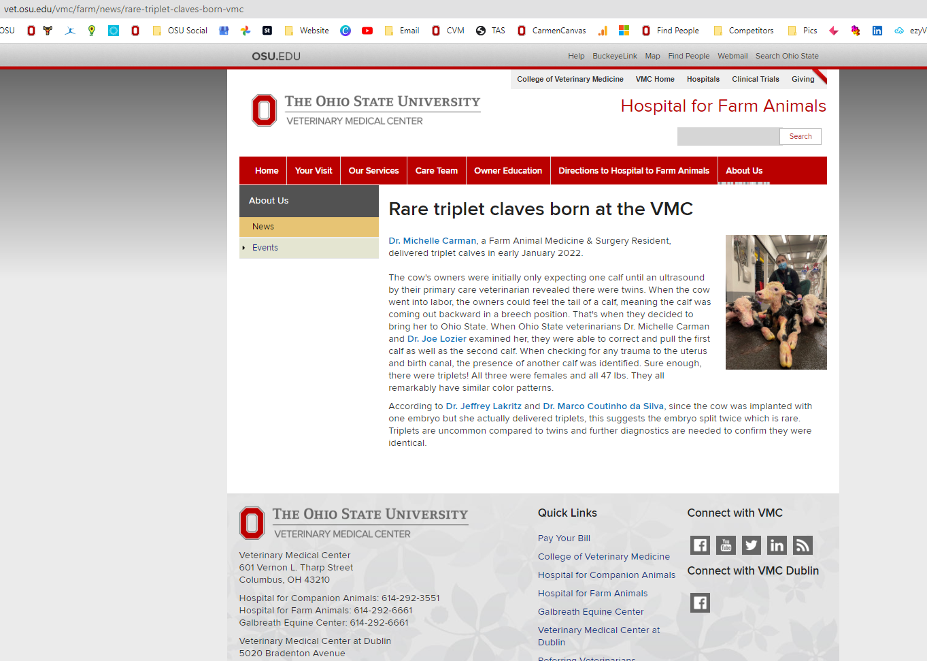This screenshot has height=661, width=927.
Task: Follow the Dr. Joe Lozier link
Action: [x=437, y=339]
